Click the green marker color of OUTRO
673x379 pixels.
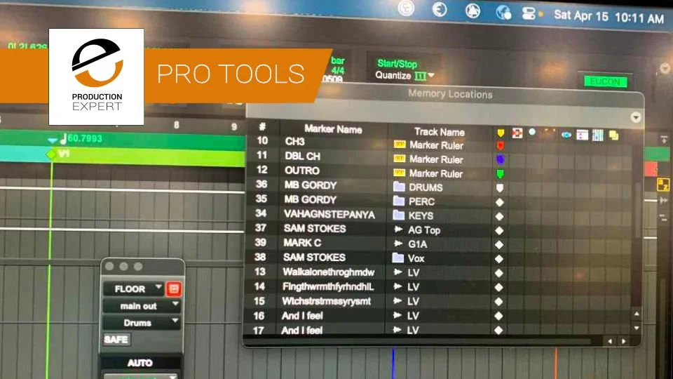tap(500, 174)
